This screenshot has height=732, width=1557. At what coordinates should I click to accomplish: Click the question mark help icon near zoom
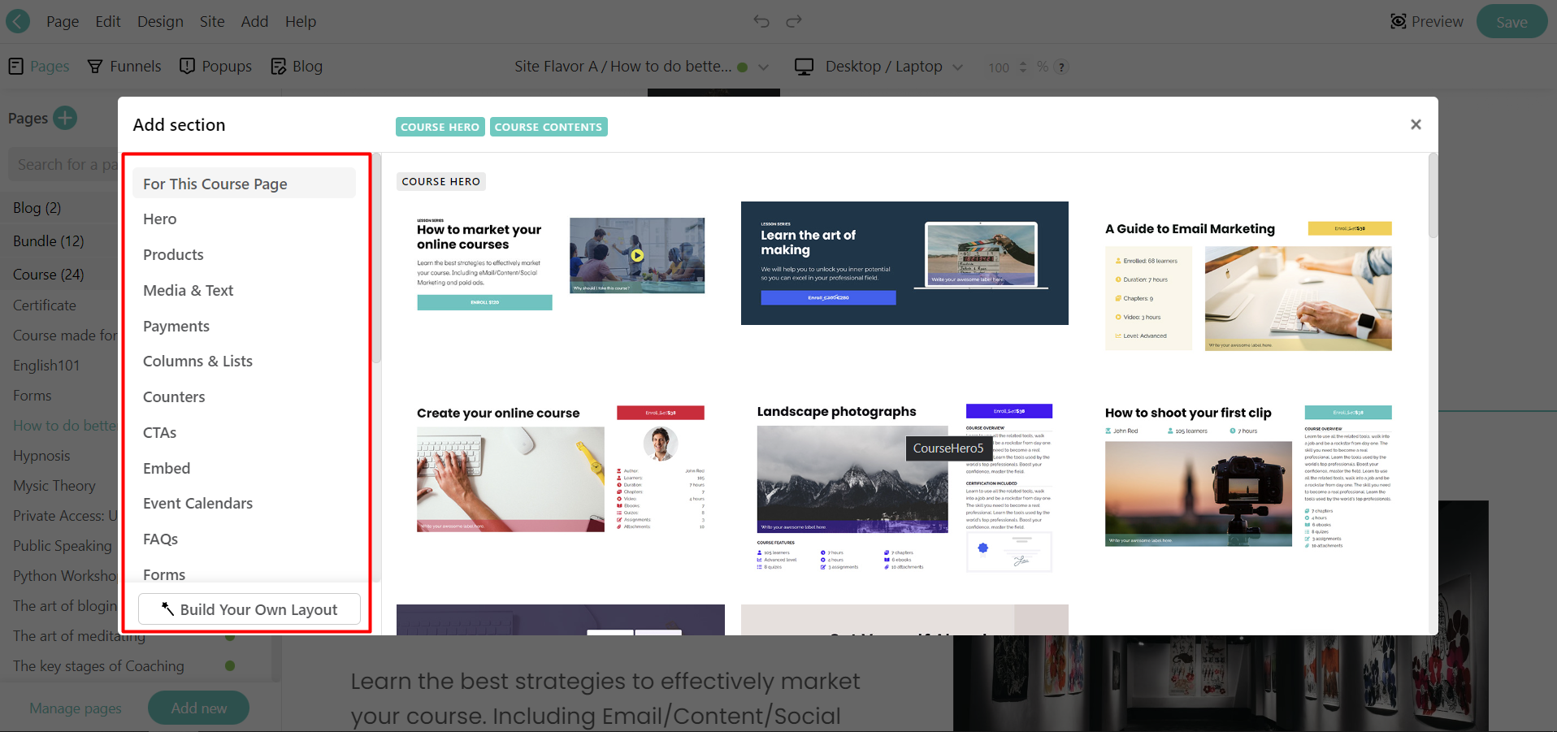[1061, 67]
